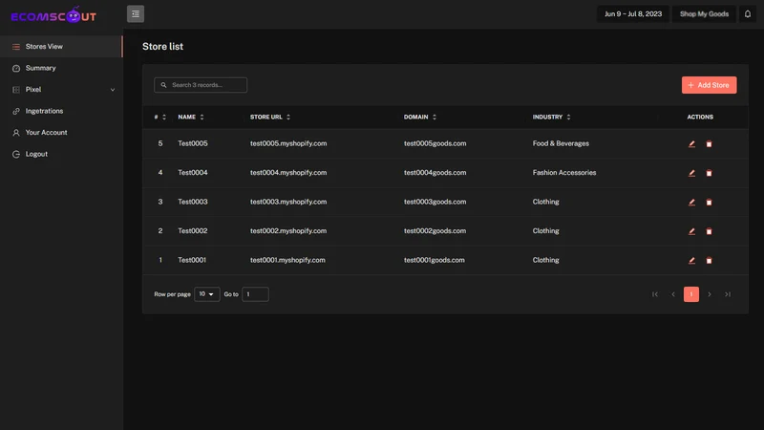
Task: Open the Stores View menu item
Action: pos(61,46)
